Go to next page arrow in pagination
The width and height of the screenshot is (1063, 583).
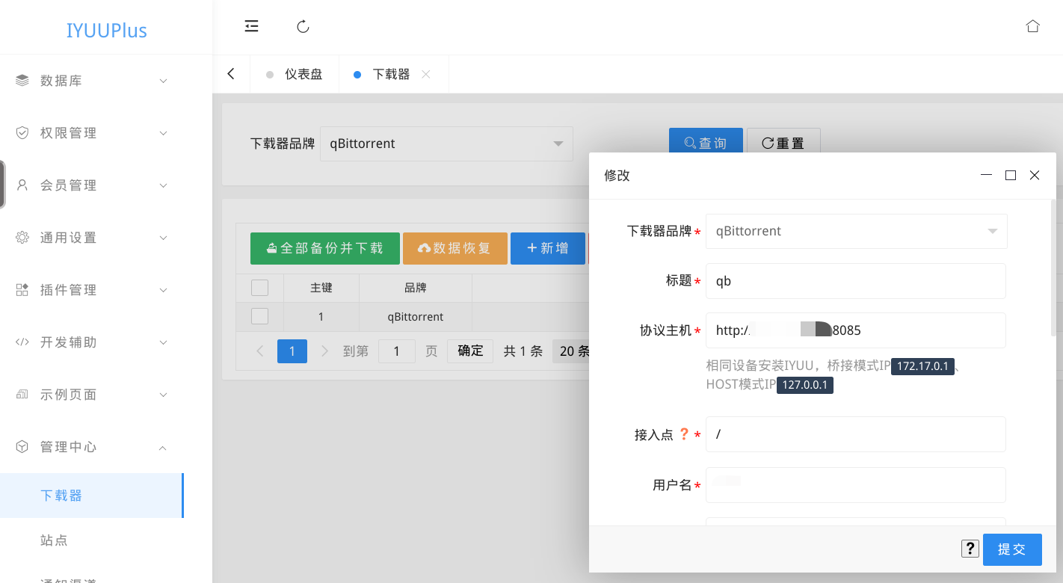click(x=324, y=351)
